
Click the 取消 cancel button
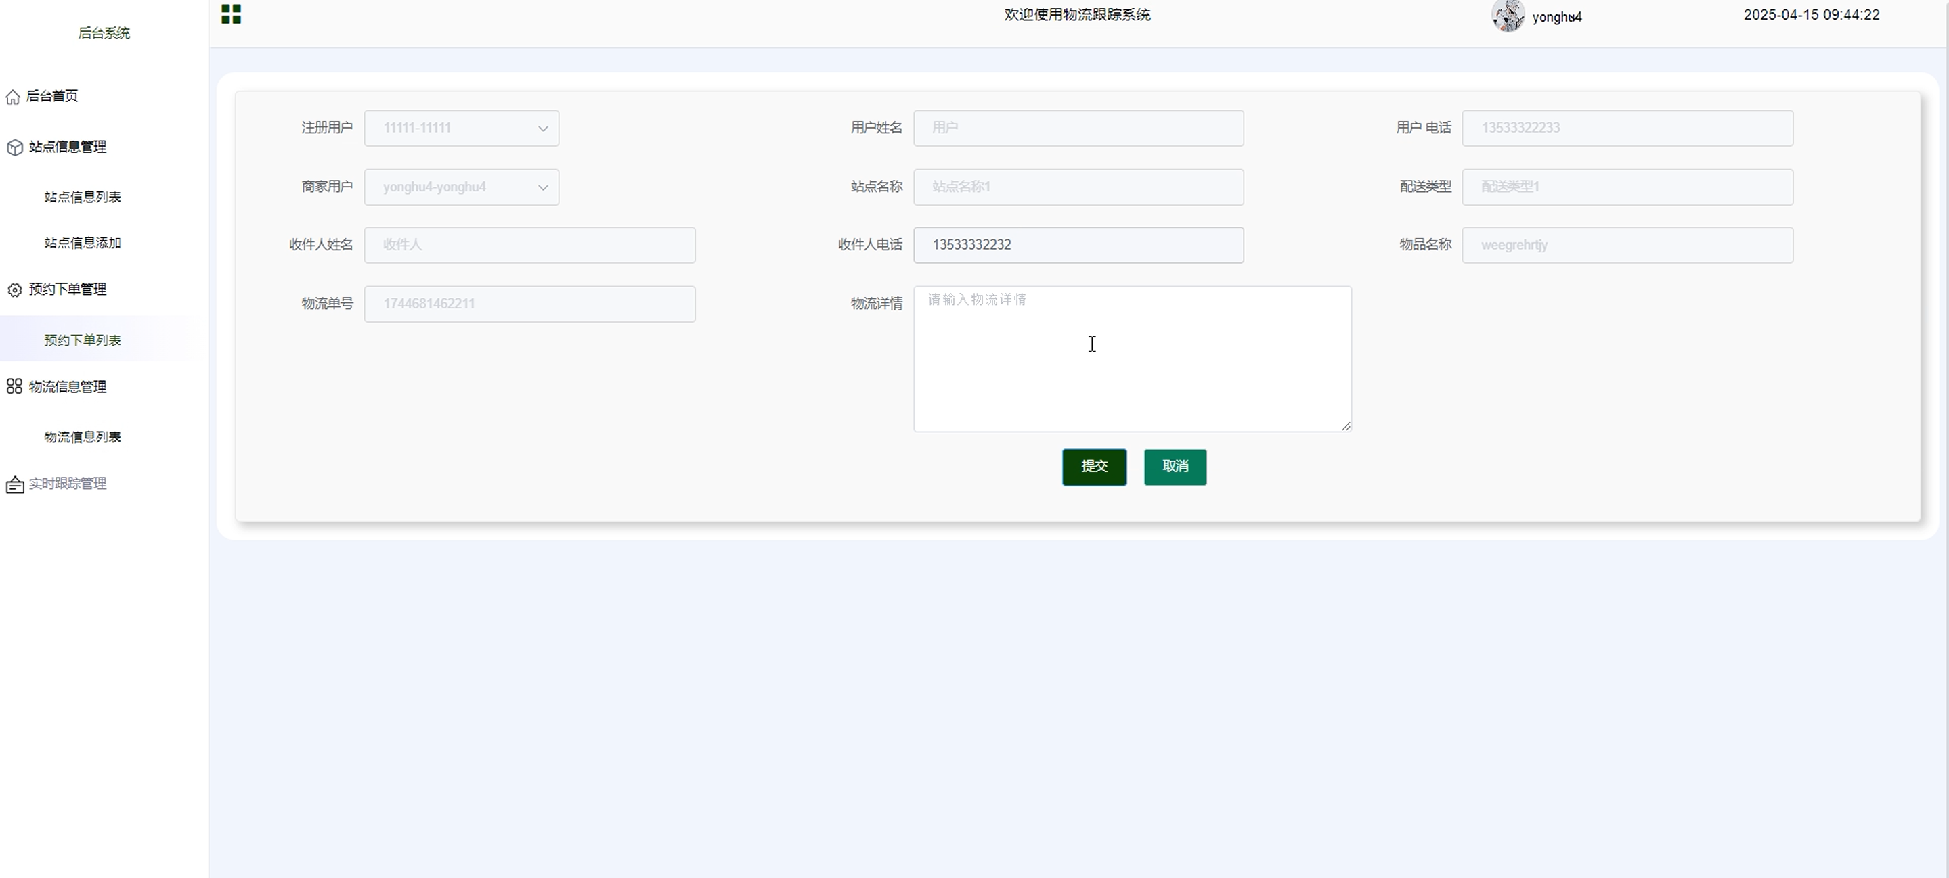tap(1175, 467)
